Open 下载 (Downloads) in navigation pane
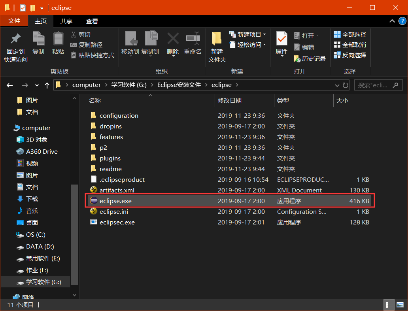Viewport: 408px width, 311px height. [x=27, y=199]
